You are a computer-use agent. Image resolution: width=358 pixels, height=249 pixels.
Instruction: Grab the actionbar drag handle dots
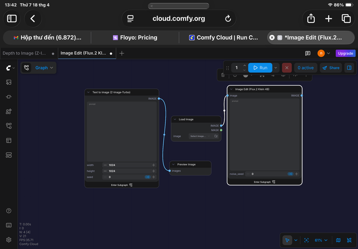point(228,68)
